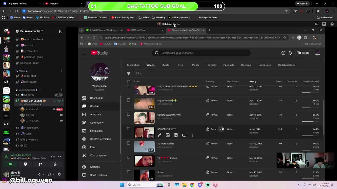Open comments icon for SECRETO video
This screenshot has width=337, height=189.
(176, 135)
